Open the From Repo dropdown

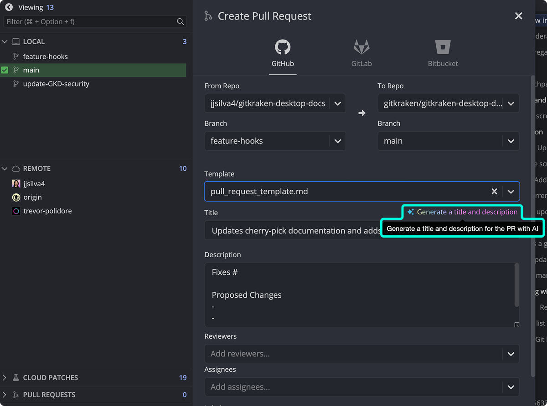point(338,103)
